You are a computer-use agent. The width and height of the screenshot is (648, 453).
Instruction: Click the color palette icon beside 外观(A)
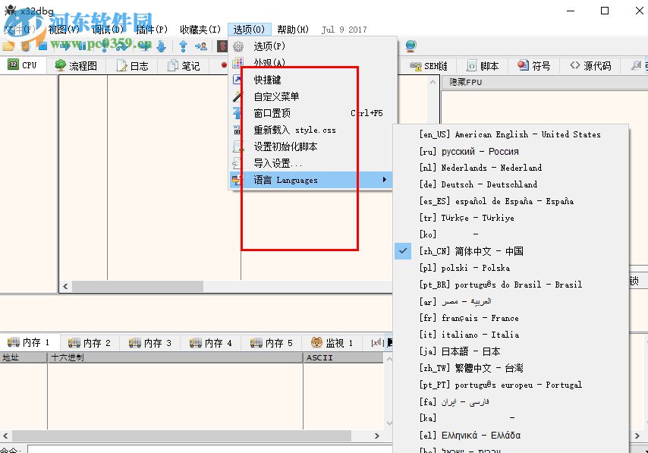[x=237, y=62]
